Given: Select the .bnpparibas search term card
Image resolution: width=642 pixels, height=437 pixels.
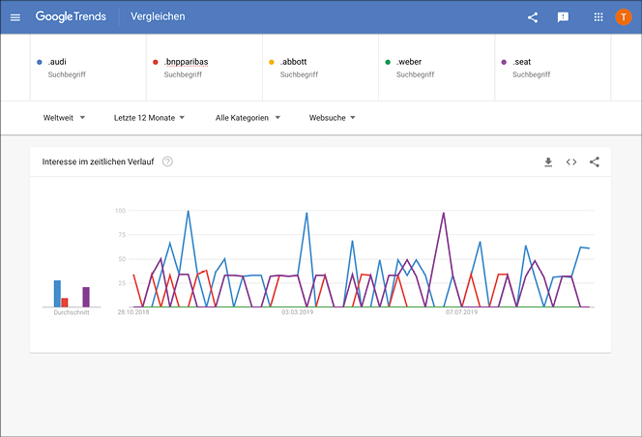Looking at the screenshot, I should (204, 68).
